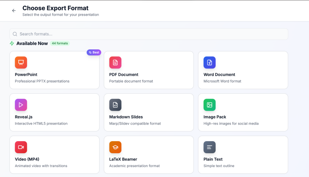
Task: Select the PDF Document format card
Action: pos(148,70)
